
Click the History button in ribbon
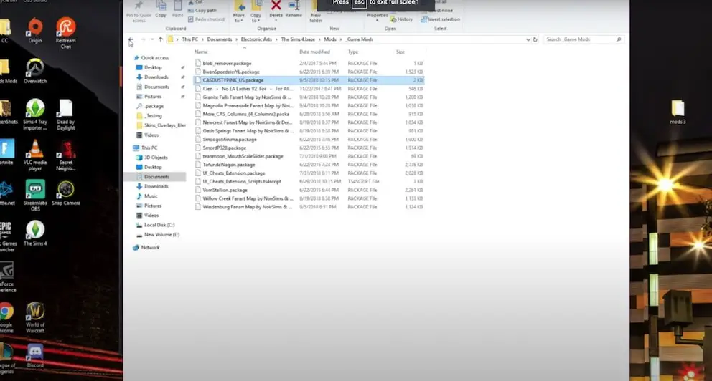point(401,19)
